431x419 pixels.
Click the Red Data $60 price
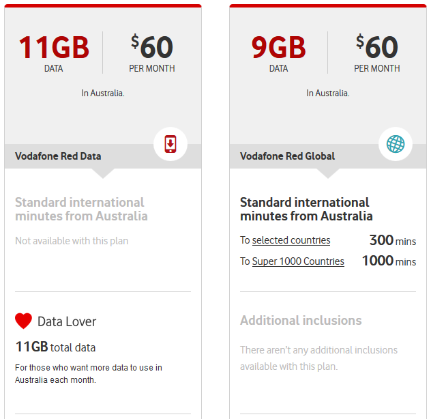coord(152,46)
